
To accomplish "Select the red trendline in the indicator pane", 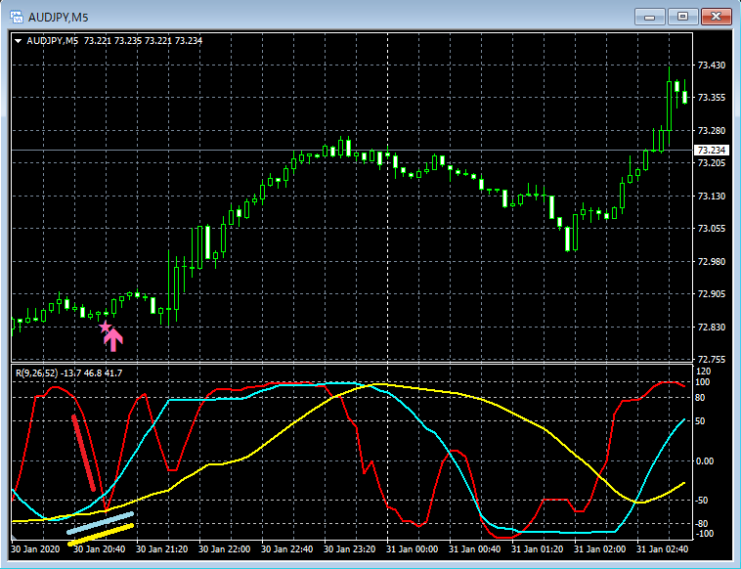I will [x=83, y=452].
